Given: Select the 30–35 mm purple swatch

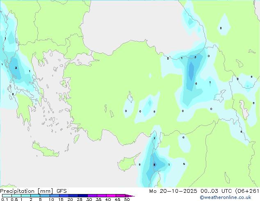Looking at the screenshot, I should pos(92,196).
